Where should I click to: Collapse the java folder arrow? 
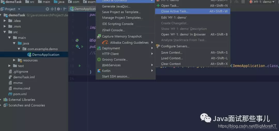tap(14, 43)
